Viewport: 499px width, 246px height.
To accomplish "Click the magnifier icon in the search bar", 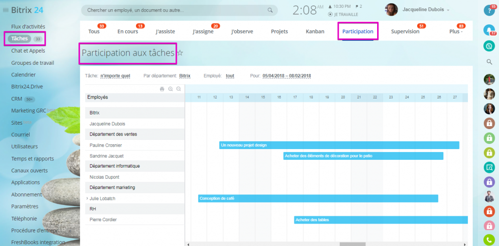I will point(270,10).
